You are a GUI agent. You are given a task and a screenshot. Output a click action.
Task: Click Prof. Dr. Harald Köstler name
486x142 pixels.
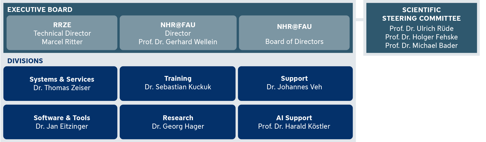(x=294, y=126)
